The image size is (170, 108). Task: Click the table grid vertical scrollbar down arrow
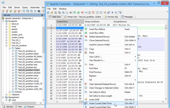166,99
